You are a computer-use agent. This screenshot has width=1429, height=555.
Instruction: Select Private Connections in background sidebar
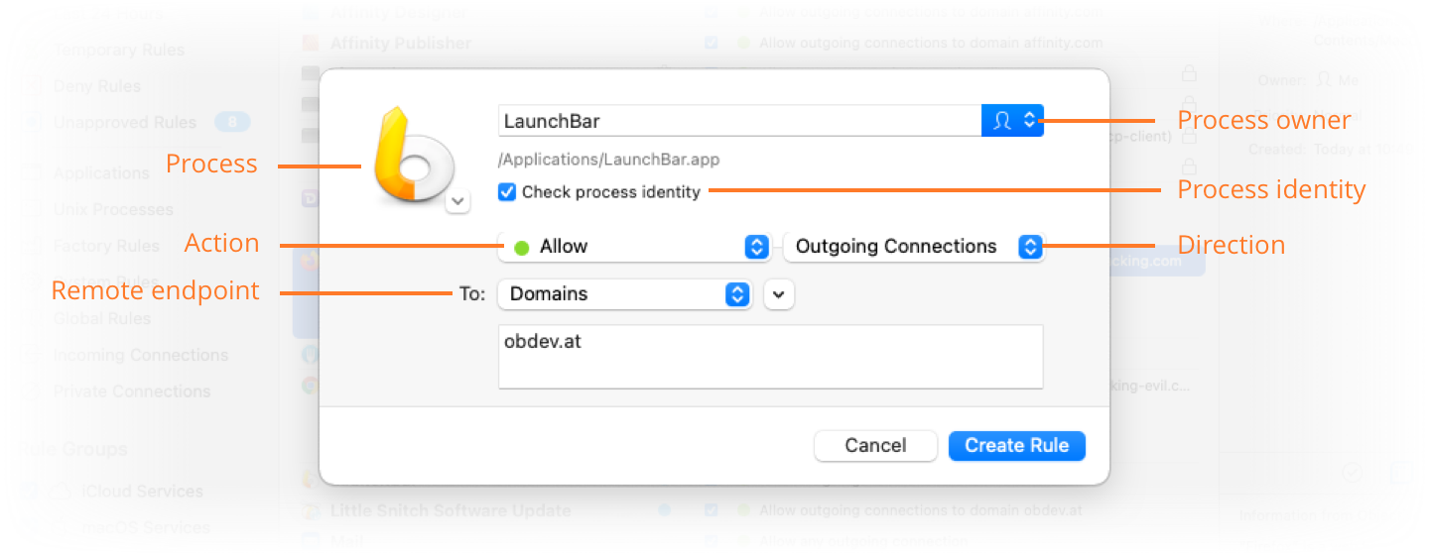132,391
